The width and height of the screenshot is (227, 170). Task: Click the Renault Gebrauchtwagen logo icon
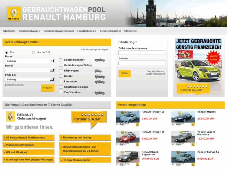[x=11, y=116]
